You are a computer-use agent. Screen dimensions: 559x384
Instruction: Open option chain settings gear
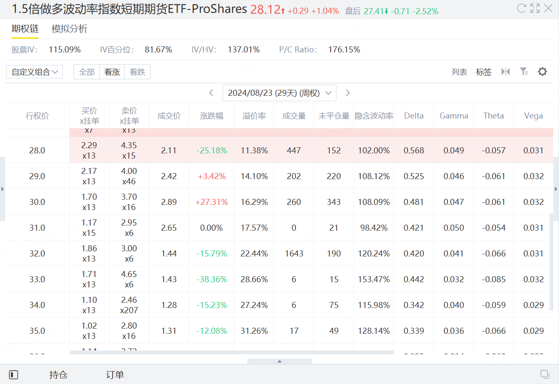click(543, 71)
